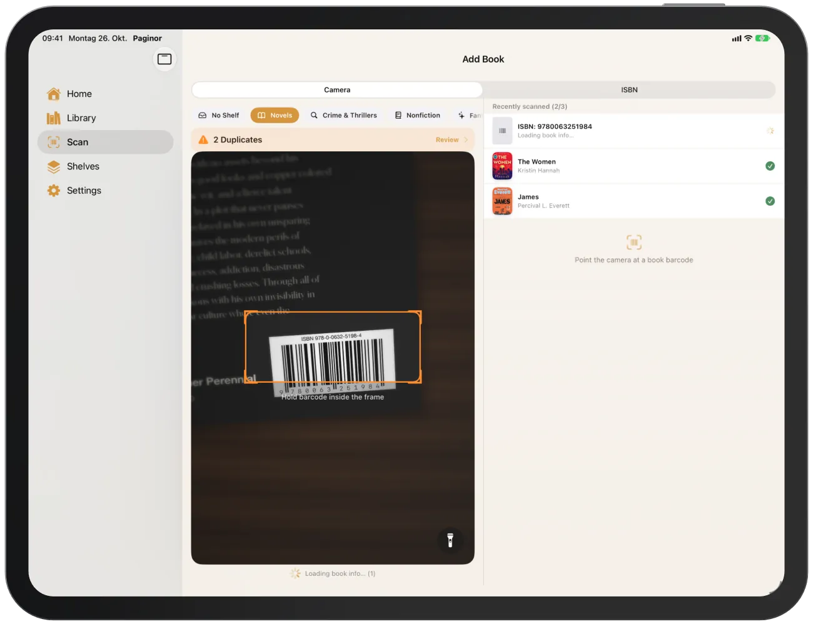Click the 'Recently scanned (2/3)' header

pos(530,107)
